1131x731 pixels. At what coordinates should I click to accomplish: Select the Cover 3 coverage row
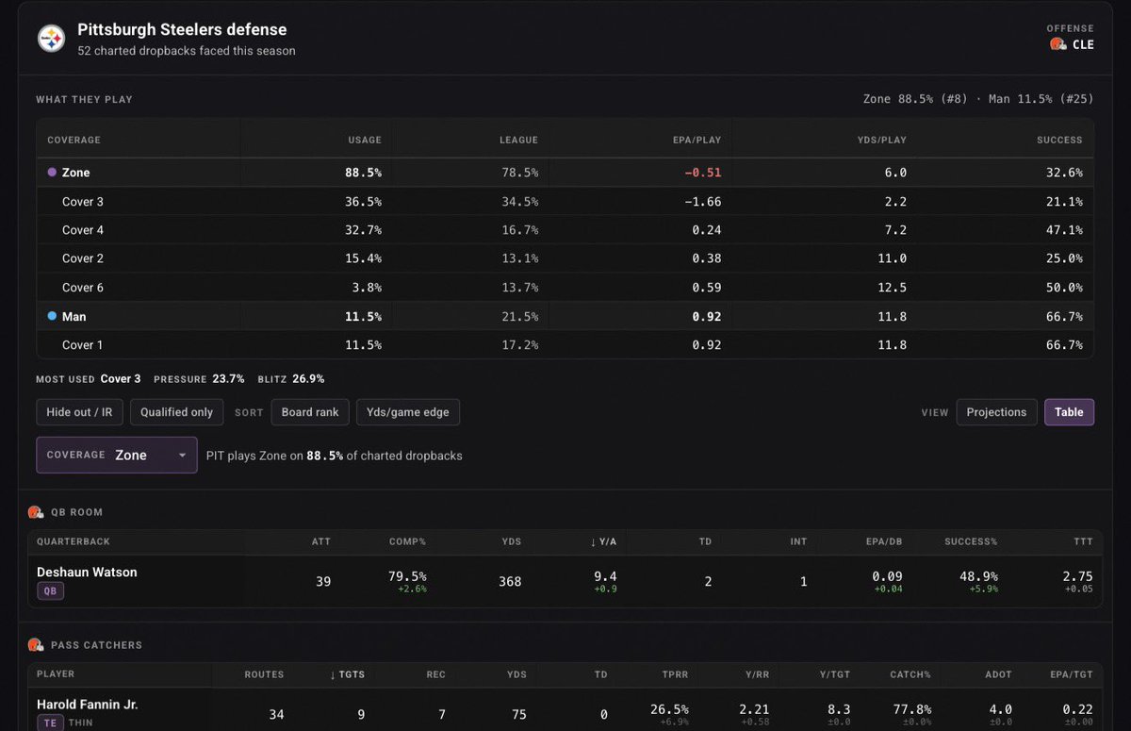coord(565,201)
